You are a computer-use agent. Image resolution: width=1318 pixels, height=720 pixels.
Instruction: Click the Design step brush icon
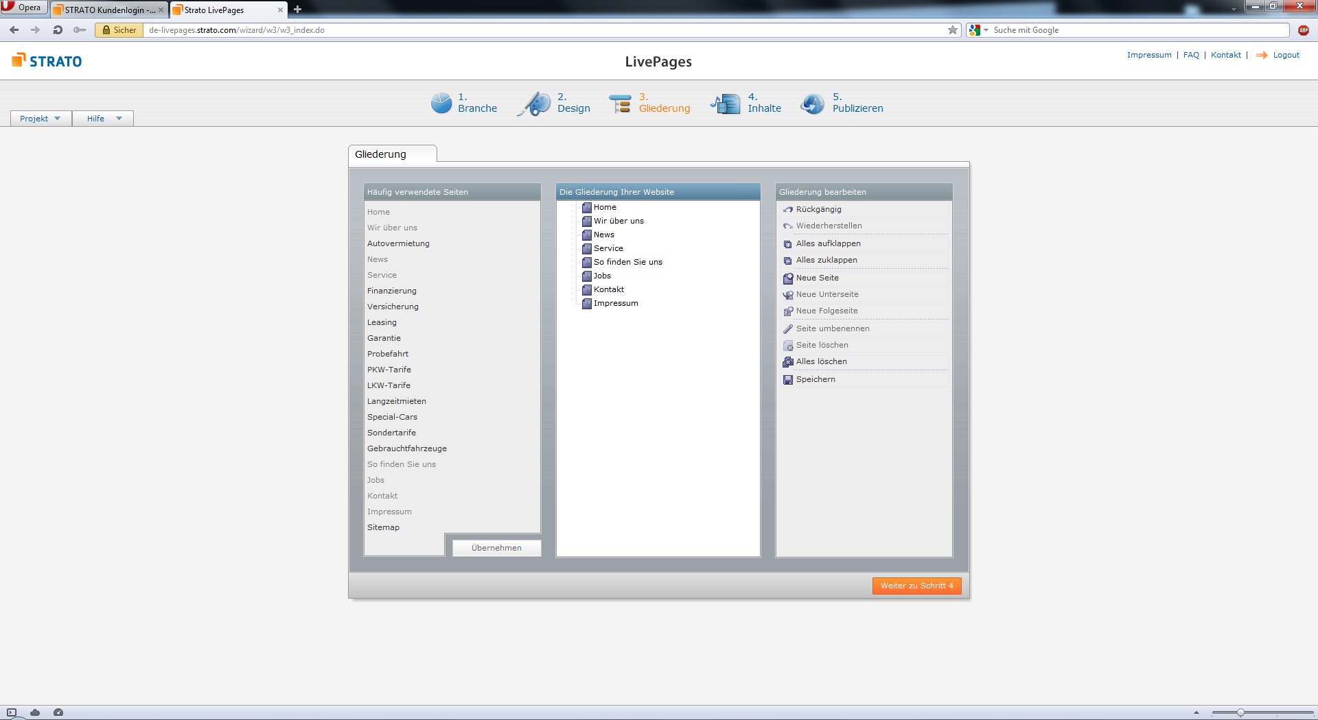535,104
